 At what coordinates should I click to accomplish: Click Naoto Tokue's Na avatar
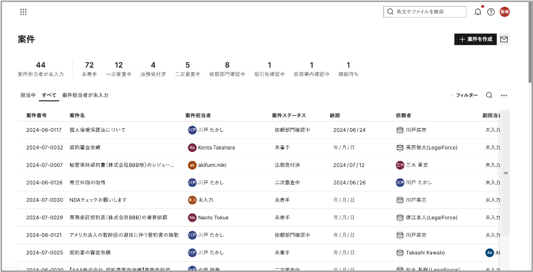coord(192,218)
